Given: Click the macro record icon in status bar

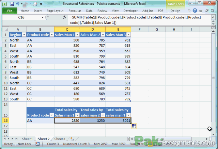Looking at the screenshot, I should (37, 144).
